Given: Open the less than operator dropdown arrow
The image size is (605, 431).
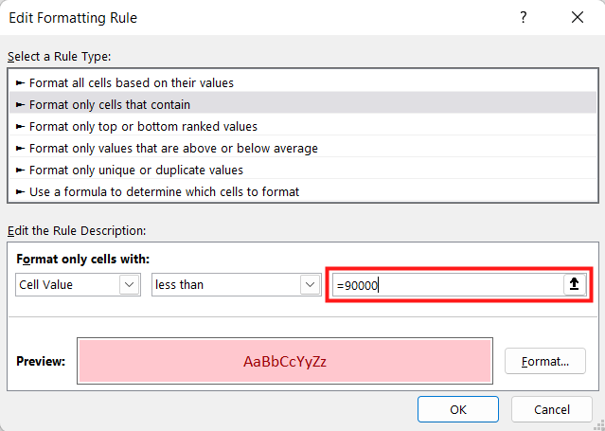Looking at the screenshot, I should 310,284.
